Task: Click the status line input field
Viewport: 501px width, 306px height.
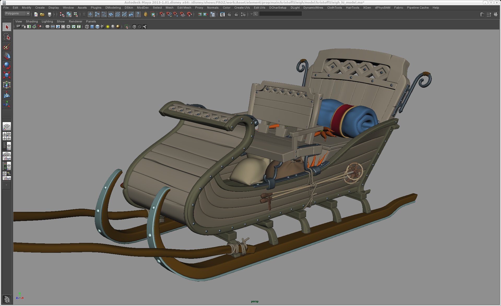Action: tap(281, 14)
